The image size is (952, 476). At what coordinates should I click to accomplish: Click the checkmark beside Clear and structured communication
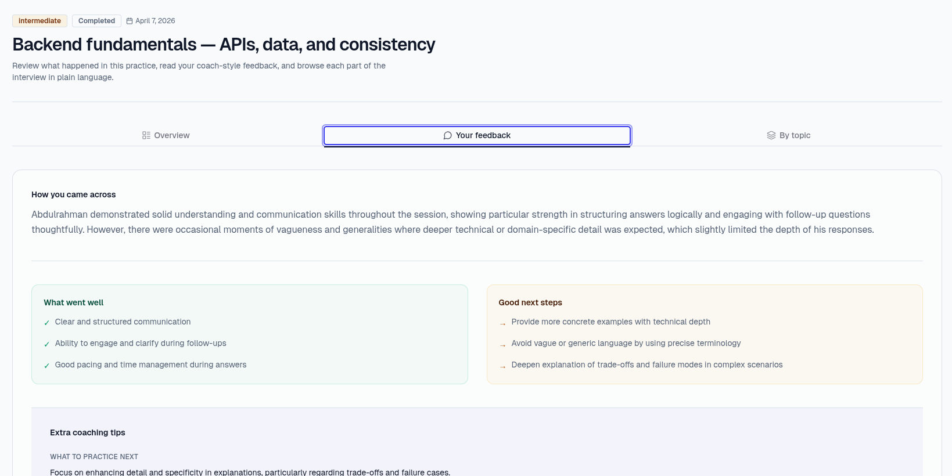click(x=47, y=323)
